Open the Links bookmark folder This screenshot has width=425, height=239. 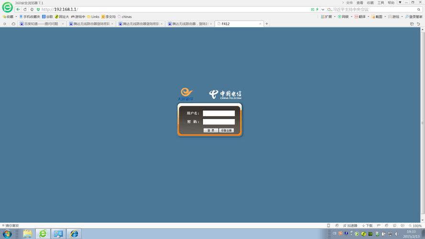pyautogui.click(x=93, y=17)
